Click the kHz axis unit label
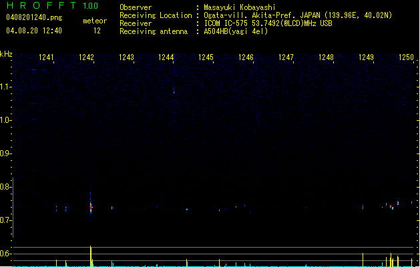Viewport: 420px width, 267px height. coord(6,54)
